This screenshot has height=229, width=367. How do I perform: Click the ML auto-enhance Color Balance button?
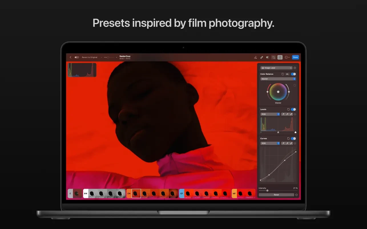pos(287,74)
